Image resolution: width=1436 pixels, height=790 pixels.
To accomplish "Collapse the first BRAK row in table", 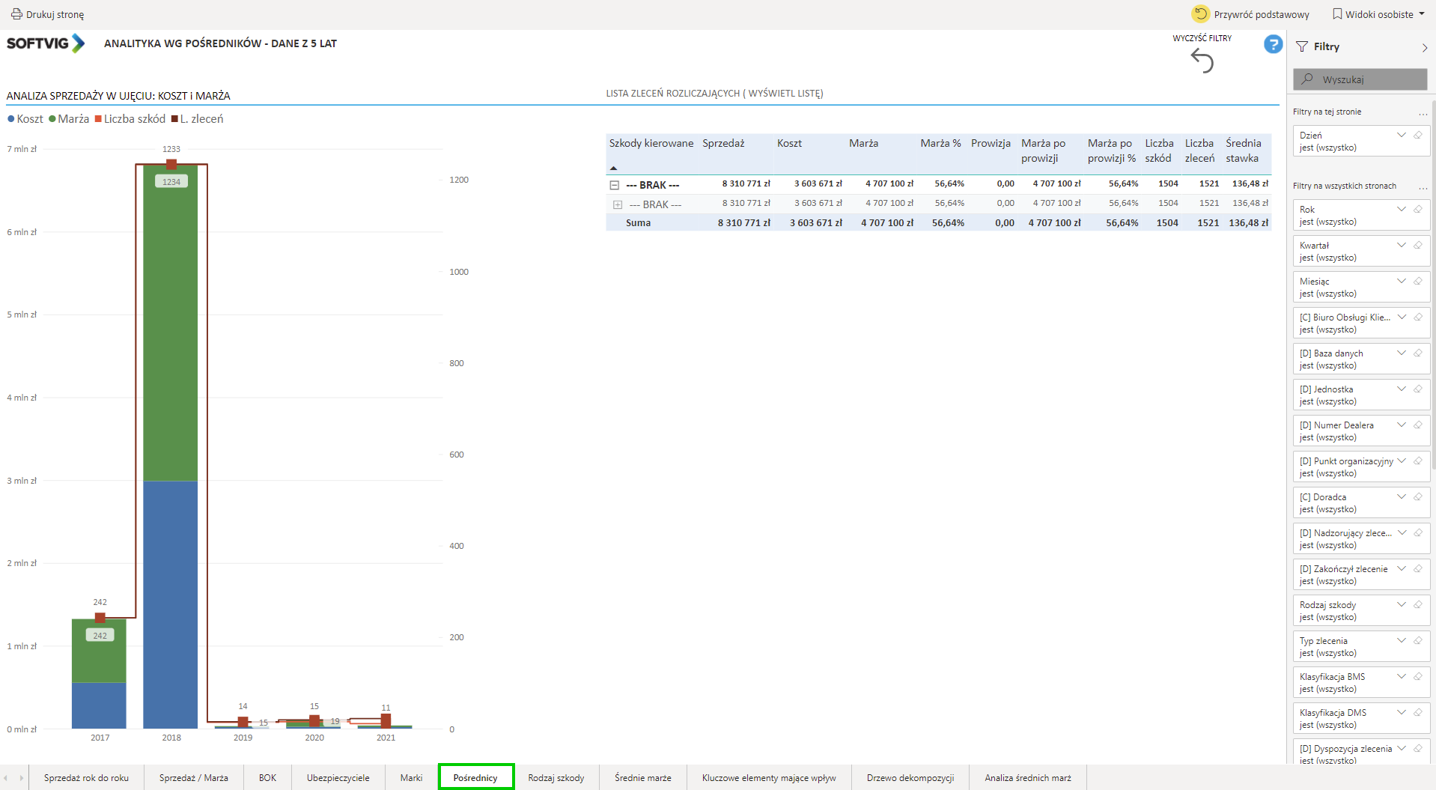I will tap(615, 185).
